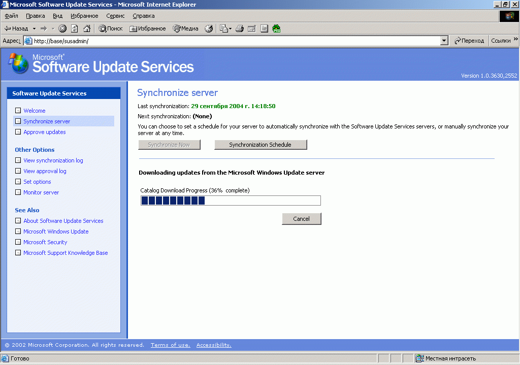
Task: Click the Discuss toolbar icon
Action: (264, 28)
